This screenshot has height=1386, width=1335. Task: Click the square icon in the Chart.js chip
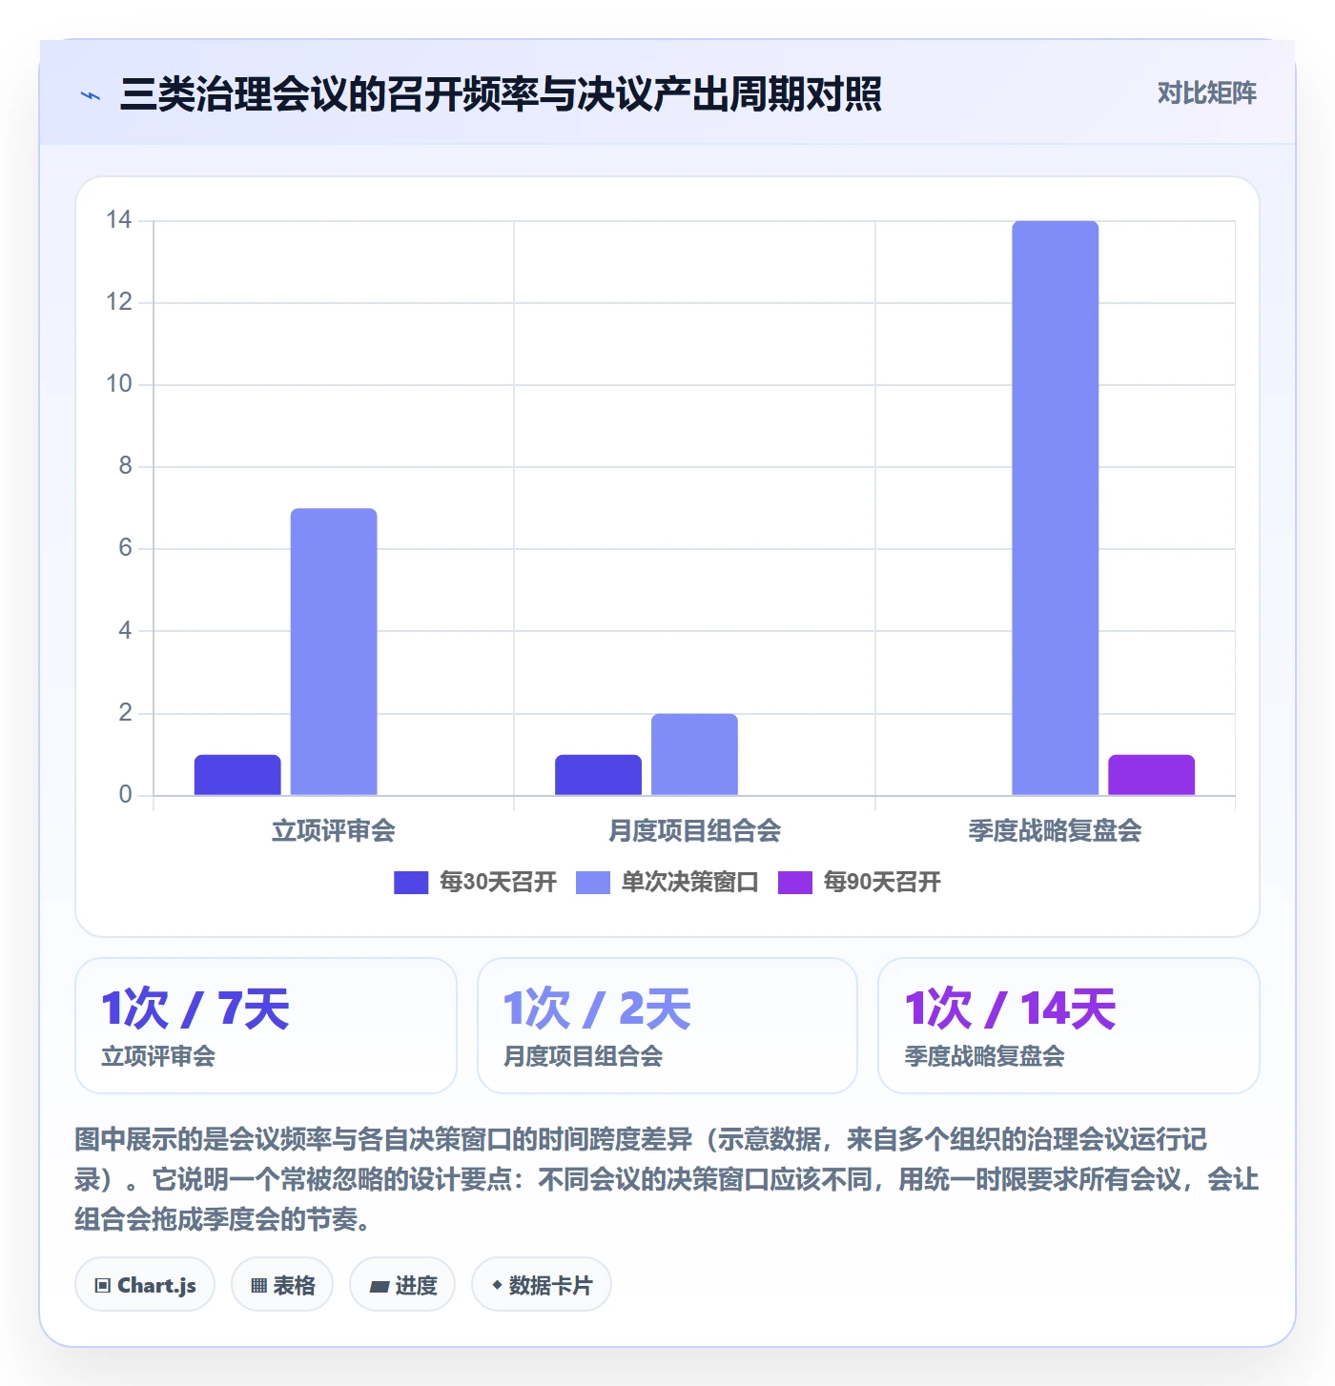[103, 1286]
